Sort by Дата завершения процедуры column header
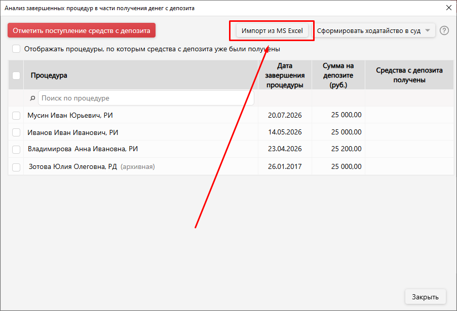This screenshot has height=311, width=457. pyautogui.click(x=285, y=75)
